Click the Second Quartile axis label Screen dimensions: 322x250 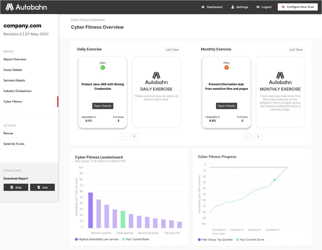click(x=148, y=233)
